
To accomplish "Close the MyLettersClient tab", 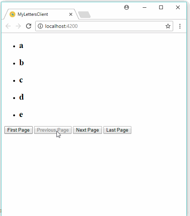I will pyautogui.click(x=71, y=14).
